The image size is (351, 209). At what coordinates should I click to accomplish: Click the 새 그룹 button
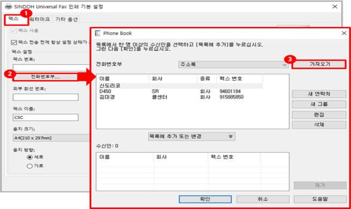[319, 104]
